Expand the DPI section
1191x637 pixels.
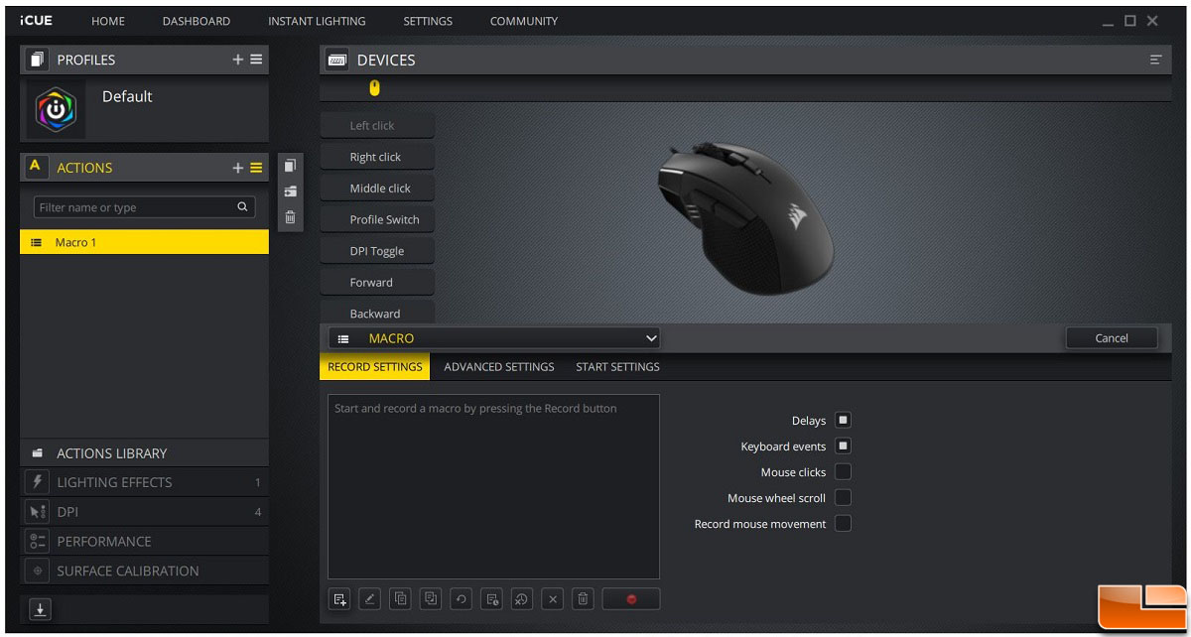pos(144,512)
